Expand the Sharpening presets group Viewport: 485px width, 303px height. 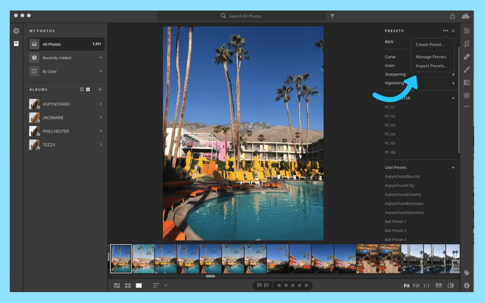395,74
